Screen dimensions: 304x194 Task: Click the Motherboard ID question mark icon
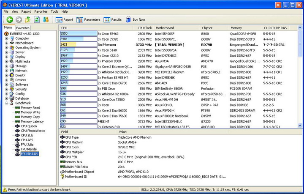tap(62, 177)
